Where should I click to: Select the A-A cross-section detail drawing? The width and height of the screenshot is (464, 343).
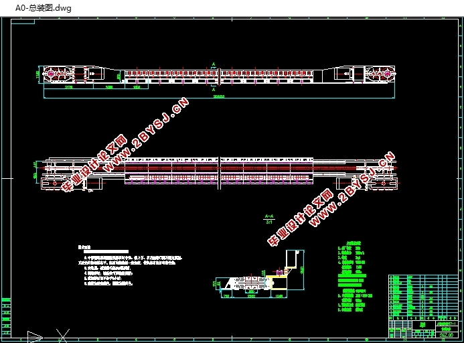[x=260, y=274]
